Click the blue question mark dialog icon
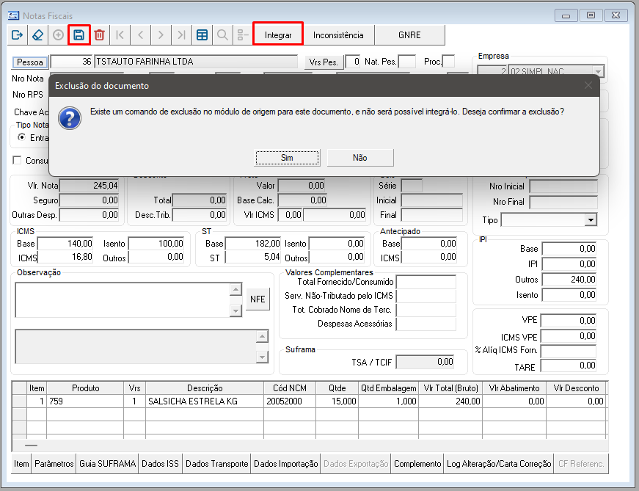Screen dimensions: 639x491 (x=70, y=118)
